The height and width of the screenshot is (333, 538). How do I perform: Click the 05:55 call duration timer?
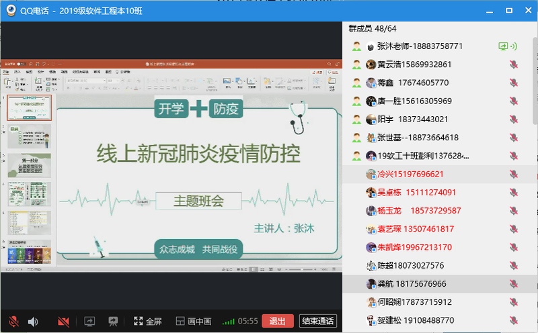click(247, 322)
